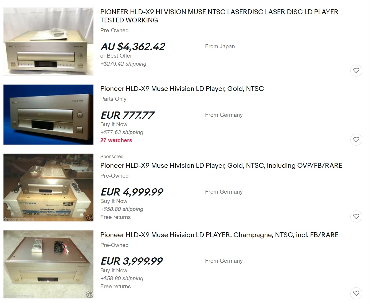Click the 27 watchers text
The width and height of the screenshot is (373, 303).
click(x=116, y=140)
